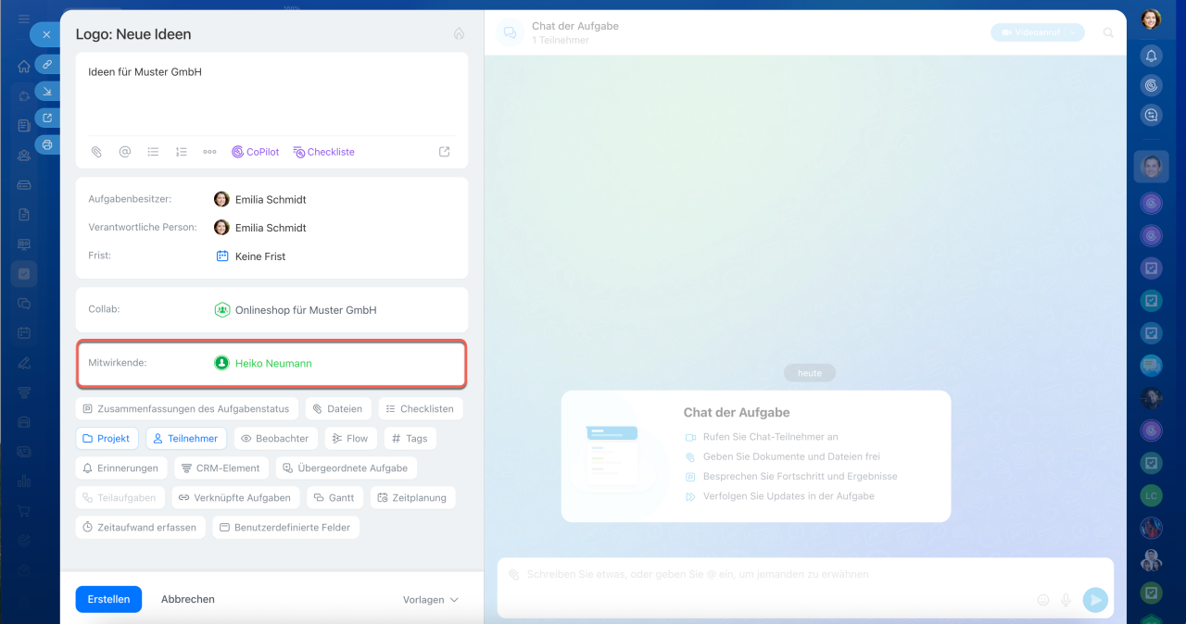Copy the task link via the chain icon
The image size is (1186, 624).
[x=47, y=64]
